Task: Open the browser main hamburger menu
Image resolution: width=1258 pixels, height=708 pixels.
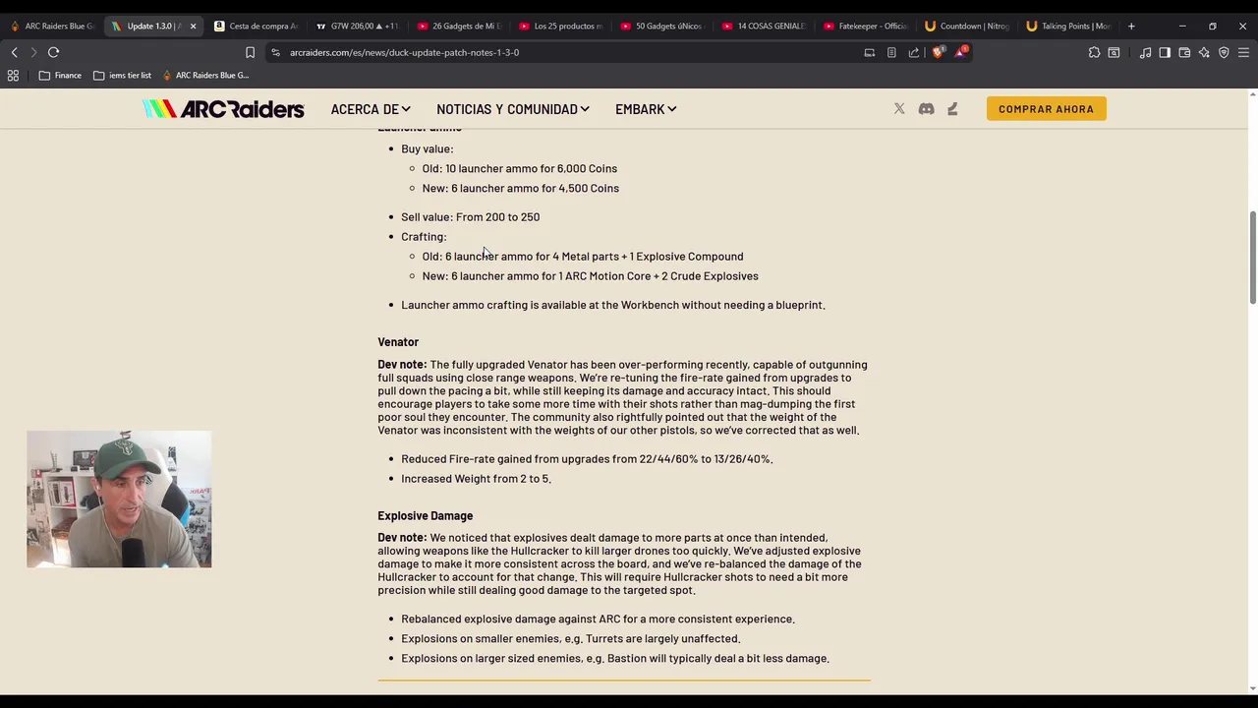Action: [x=1244, y=52]
